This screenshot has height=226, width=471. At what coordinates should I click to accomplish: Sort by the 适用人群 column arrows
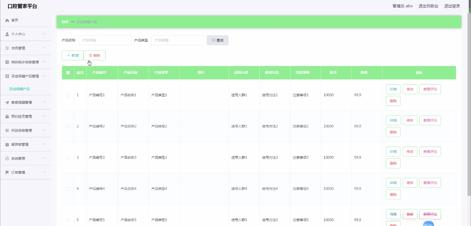(252, 73)
